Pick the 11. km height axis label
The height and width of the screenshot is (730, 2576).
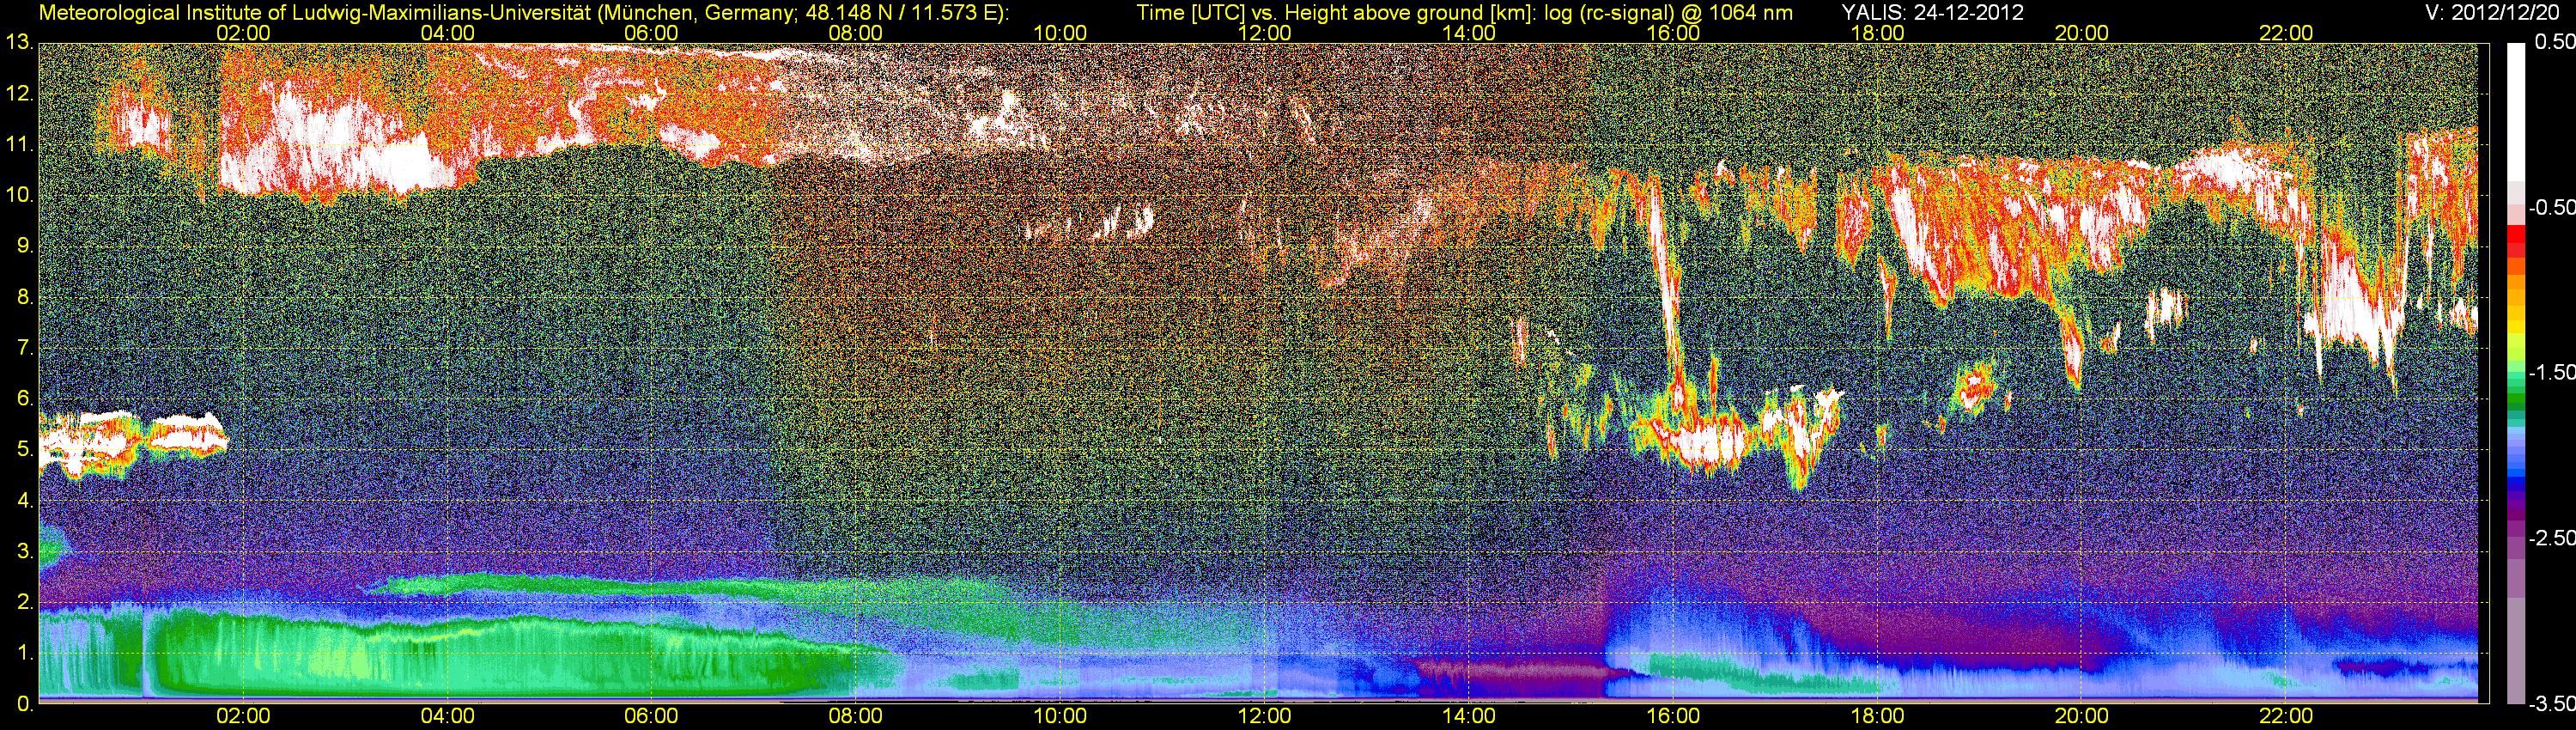click(19, 145)
